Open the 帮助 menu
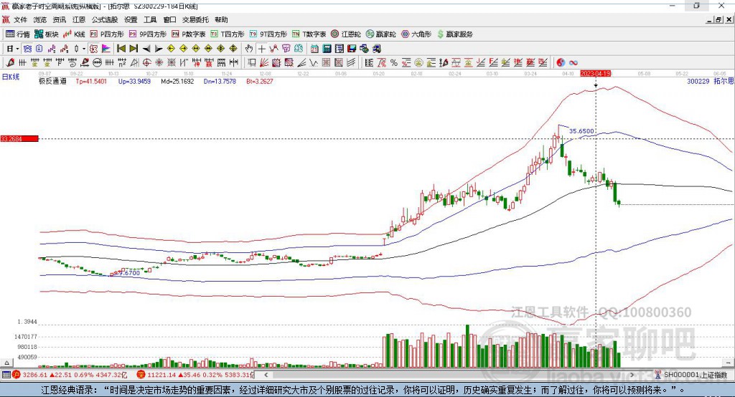 click(x=221, y=19)
